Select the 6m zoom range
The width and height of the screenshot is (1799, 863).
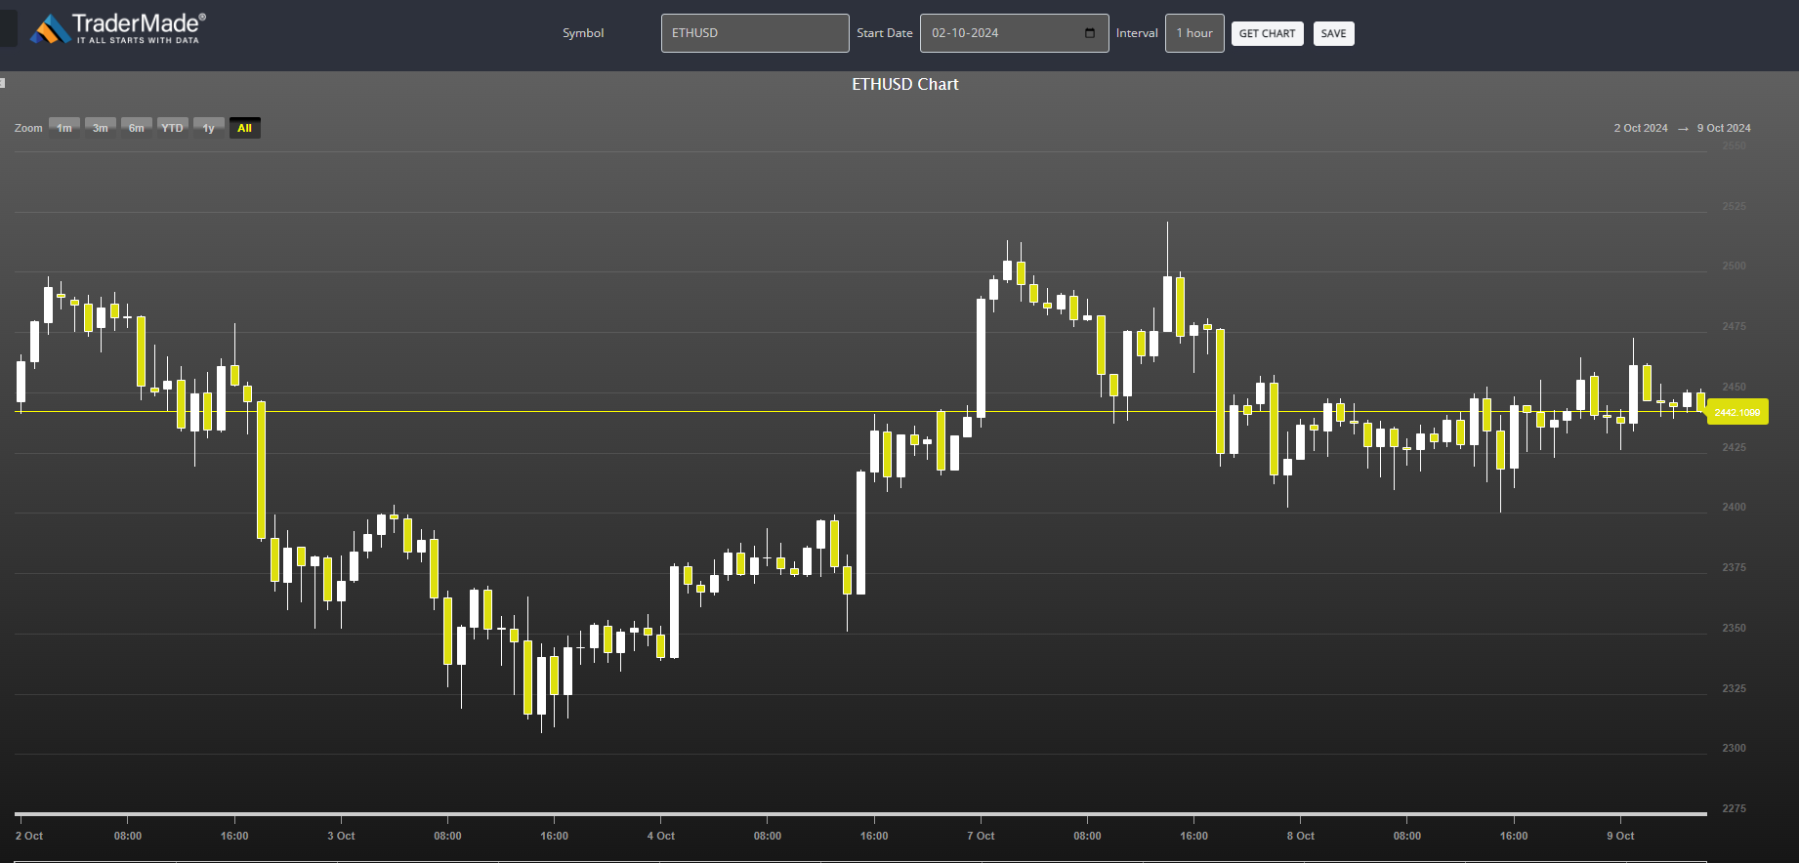click(x=137, y=128)
